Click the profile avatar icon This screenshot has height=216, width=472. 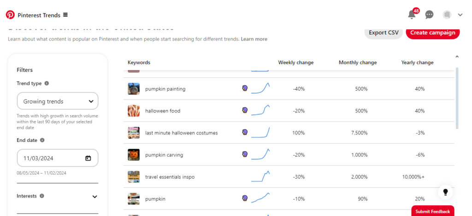[x=447, y=14]
